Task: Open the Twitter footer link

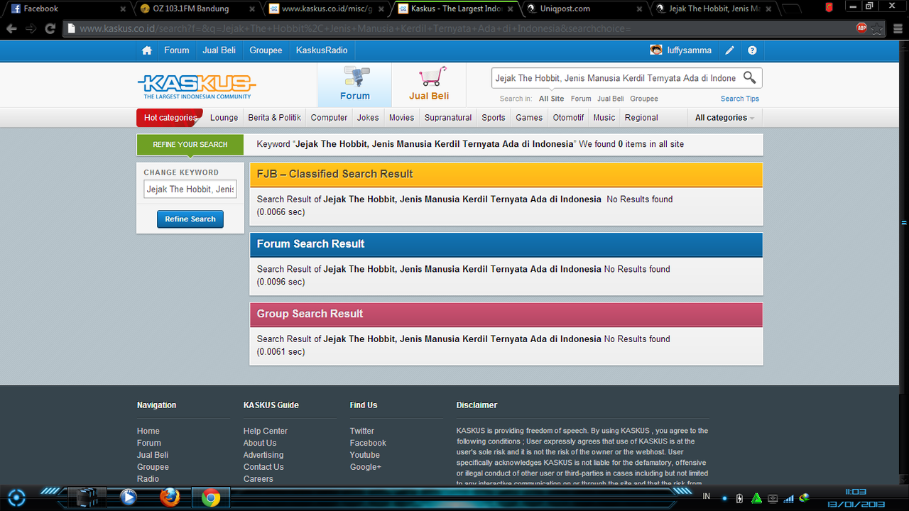Action: [362, 431]
